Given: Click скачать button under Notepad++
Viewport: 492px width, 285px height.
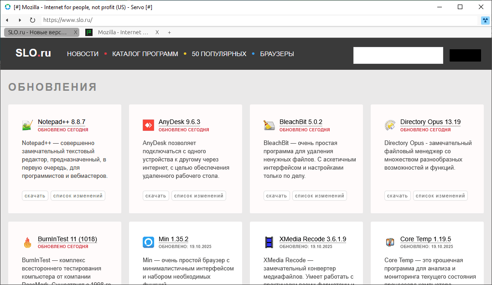Looking at the screenshot, I should point(35,196).
